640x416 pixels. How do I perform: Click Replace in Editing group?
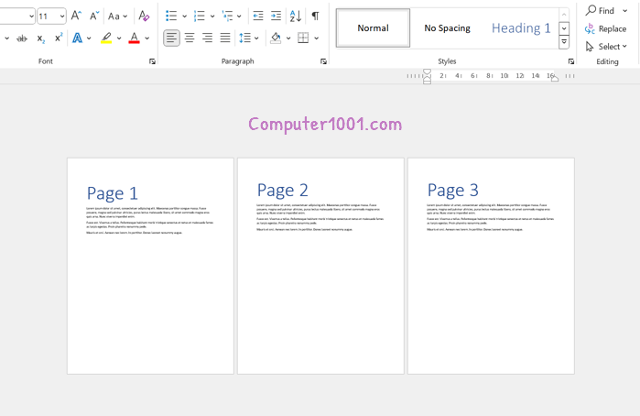point(606,28)
